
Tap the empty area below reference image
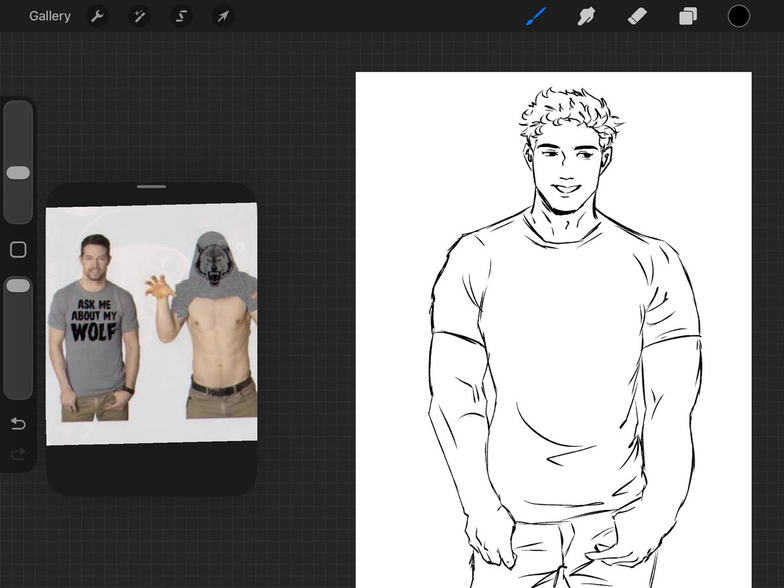152,469
